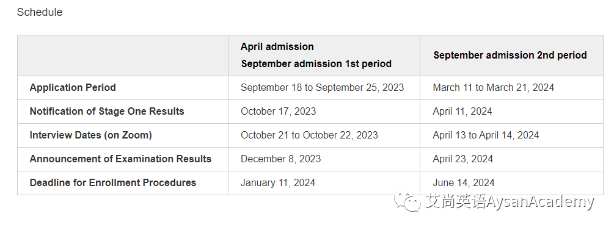The height and width of the screenshot is (230, 614).
Task: Click Deadline for Enrollment Procedures label
Action: tap(113, 182)
